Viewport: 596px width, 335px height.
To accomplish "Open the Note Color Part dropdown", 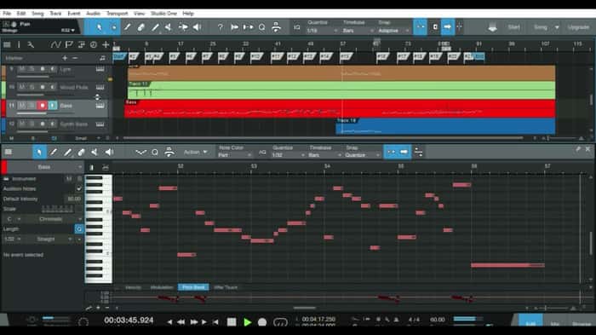I will pyautogui.click(x=234, y=155).
